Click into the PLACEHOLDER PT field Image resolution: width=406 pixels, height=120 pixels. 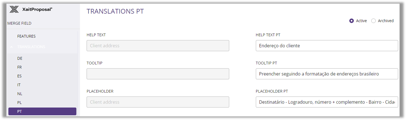(327, 102)
